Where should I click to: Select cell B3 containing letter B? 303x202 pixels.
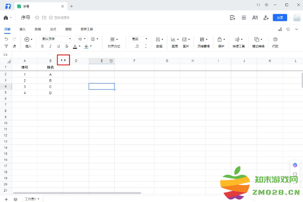tap(50, 80)
